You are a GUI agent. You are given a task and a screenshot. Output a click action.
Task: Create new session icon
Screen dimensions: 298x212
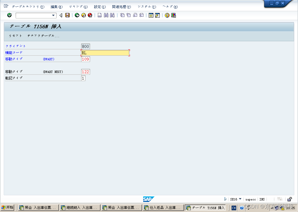151,15
